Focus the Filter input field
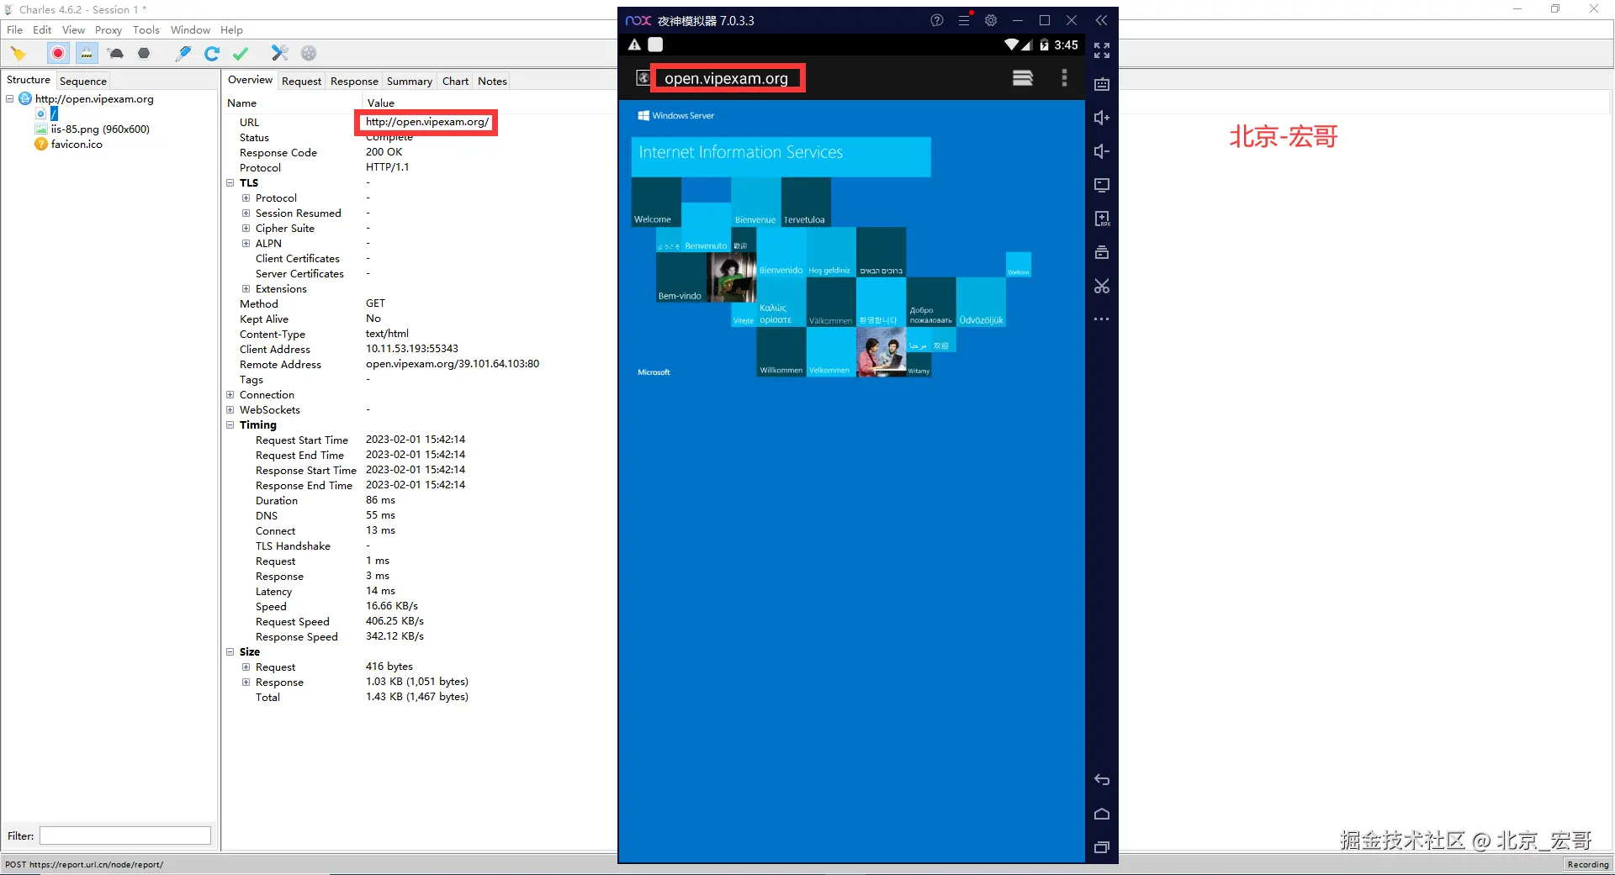Viewport: 1615px width, 875px height. point(125,835)
